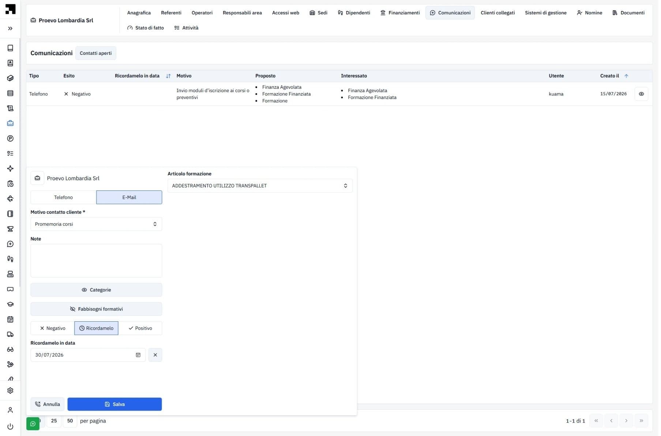Go to next page of results
Viewport: 661px width, 436px height.
pyautogui.click(x=626, y=421)
